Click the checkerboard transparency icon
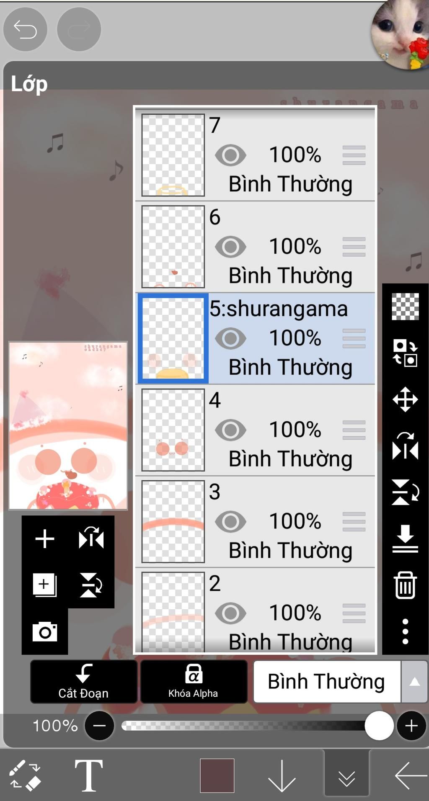 pyautogui.click(x=405, y=306)
